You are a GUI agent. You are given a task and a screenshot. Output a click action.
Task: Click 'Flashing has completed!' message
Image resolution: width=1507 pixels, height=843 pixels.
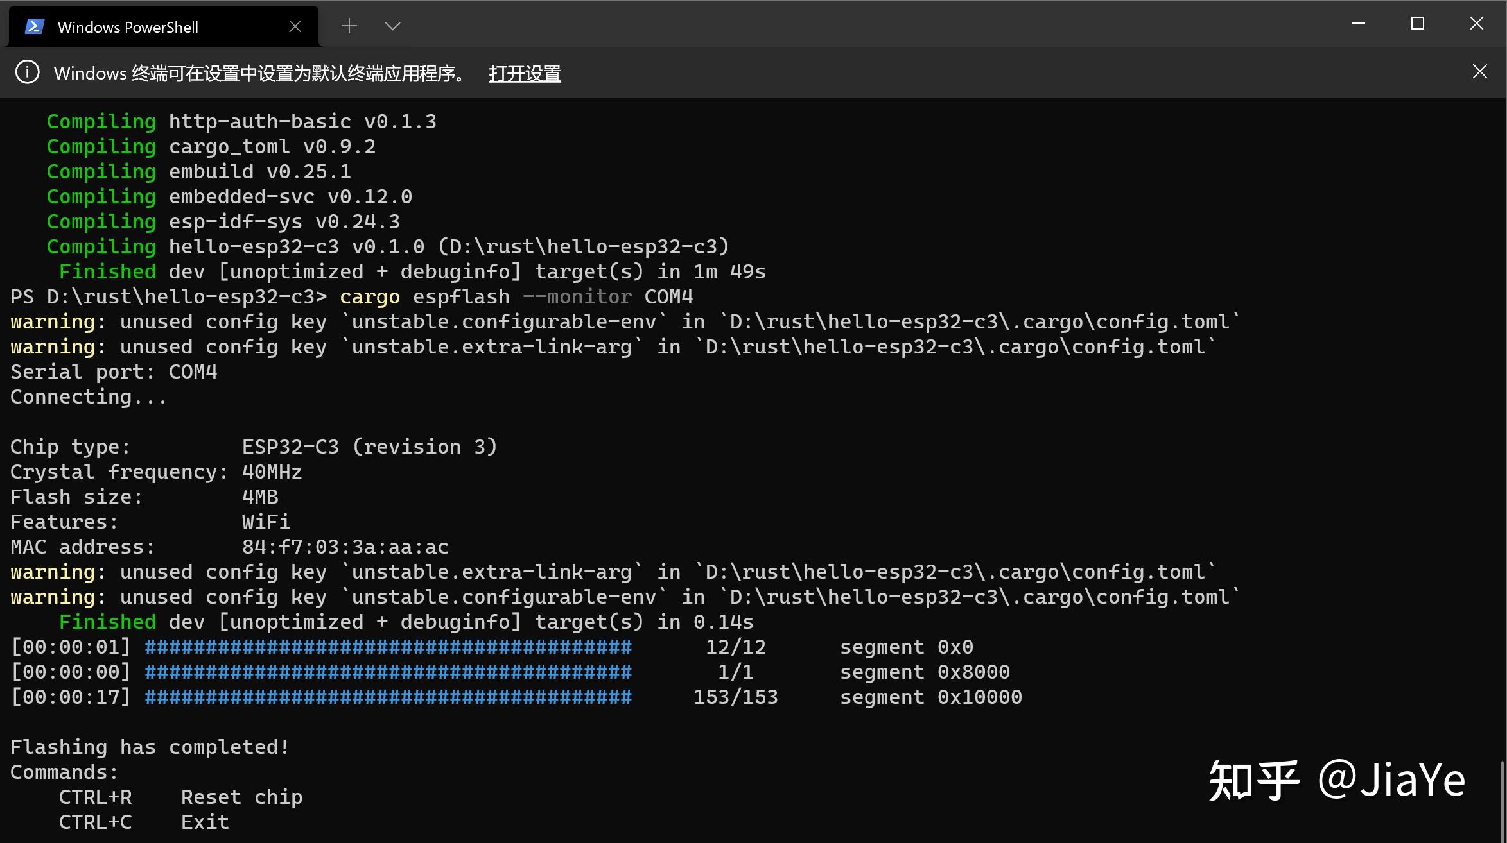click(150, 747)
